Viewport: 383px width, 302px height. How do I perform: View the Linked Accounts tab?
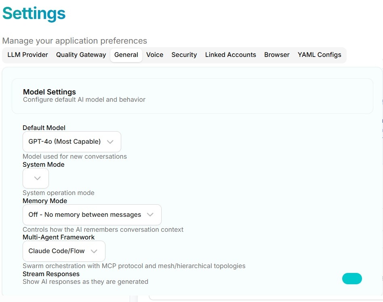[x=230, y=55]
